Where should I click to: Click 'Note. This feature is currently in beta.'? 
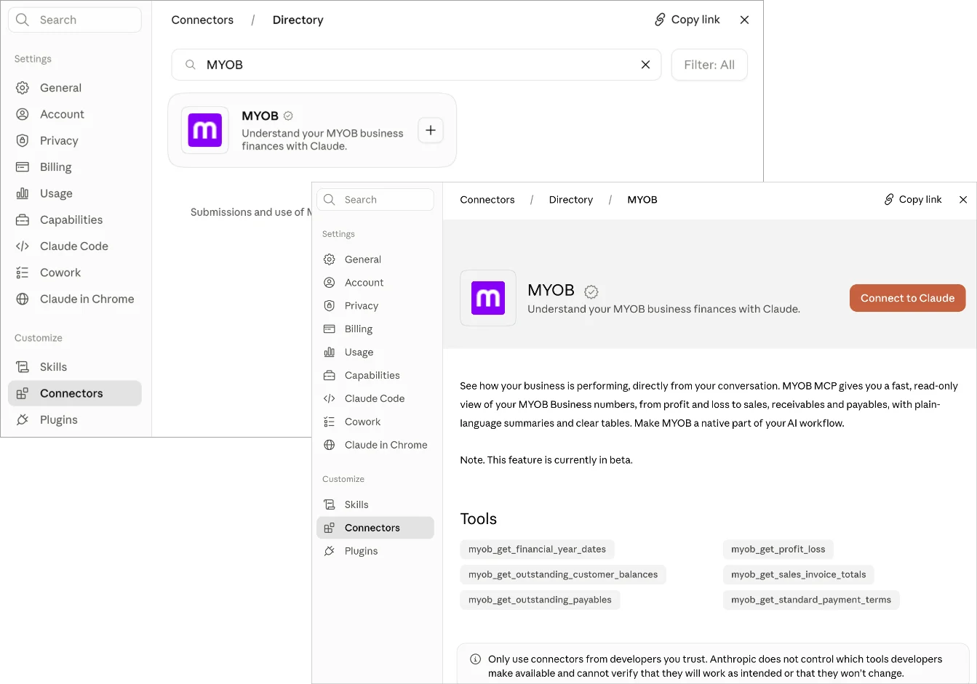(x=546, y=460)
